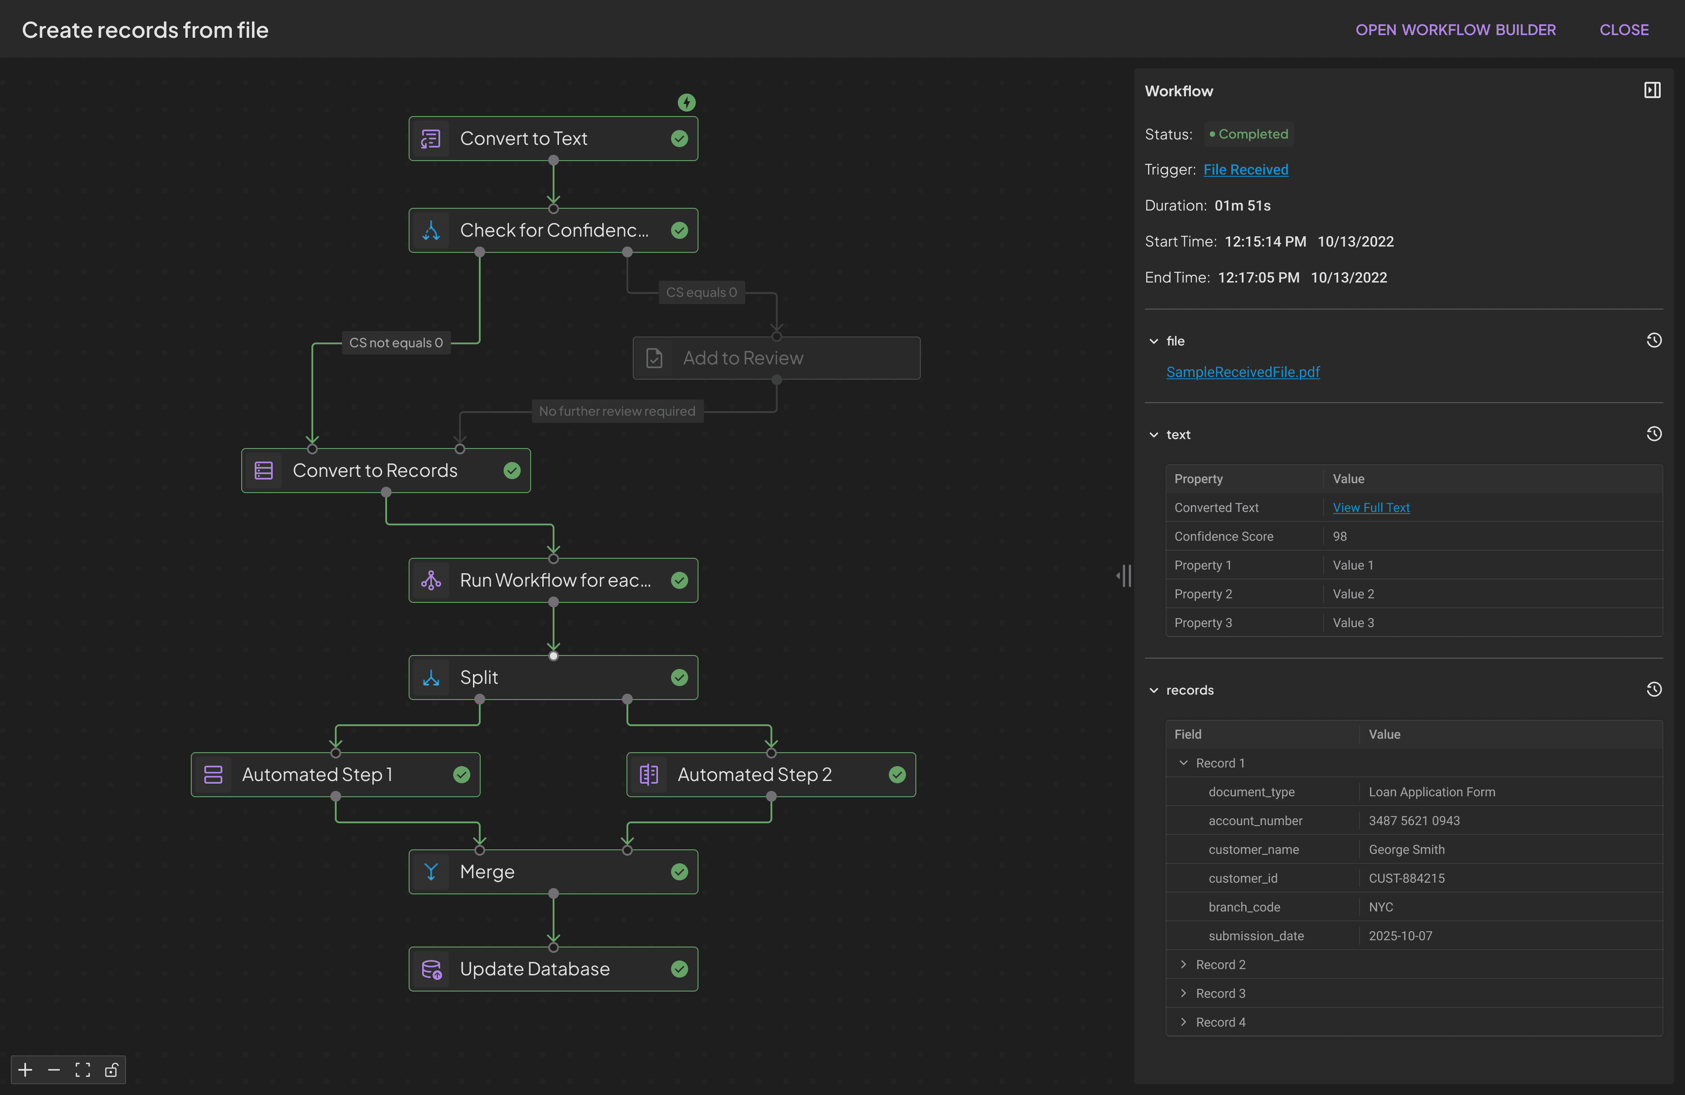Collapse the Workflow panel using its panel icon
This screenshot has width=1685, height=1095.
(x=1653, y=90)
